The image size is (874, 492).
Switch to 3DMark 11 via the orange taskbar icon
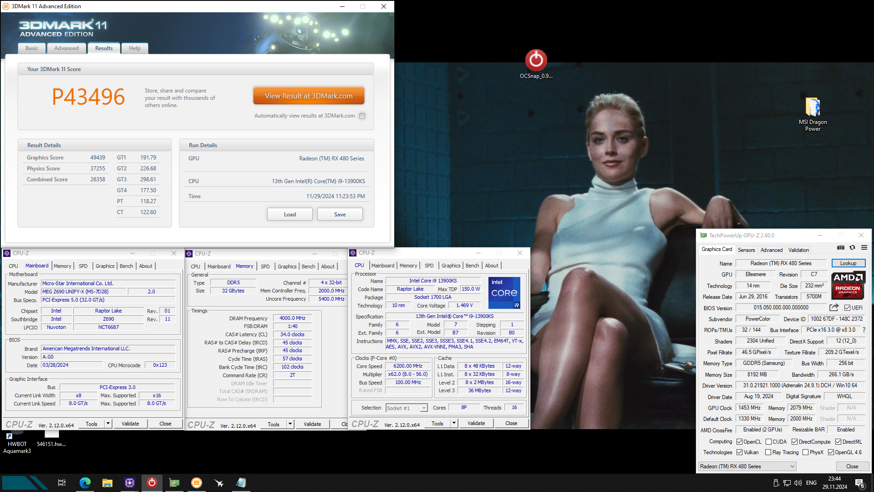197,483
